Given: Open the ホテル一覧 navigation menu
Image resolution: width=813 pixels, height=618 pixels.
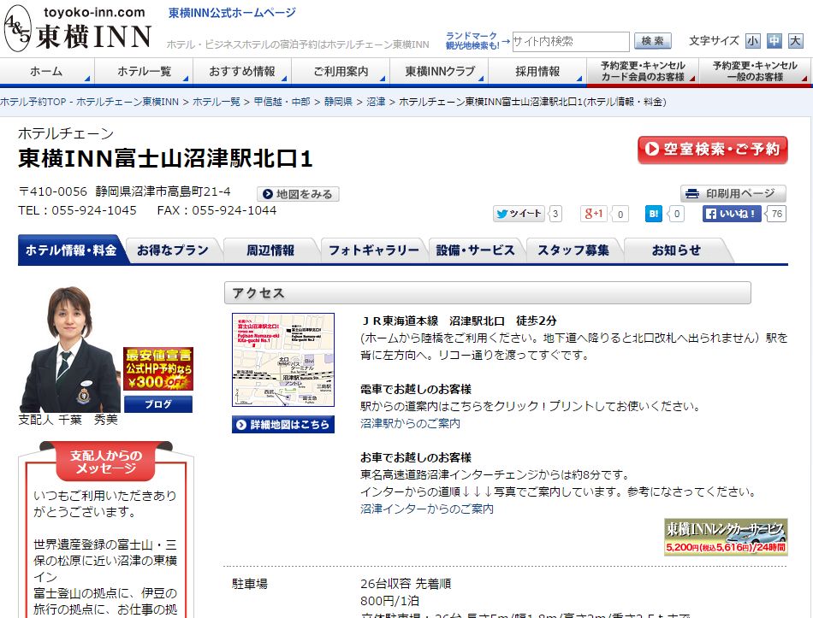Looking at the screenshot, I should pos(144,72).
